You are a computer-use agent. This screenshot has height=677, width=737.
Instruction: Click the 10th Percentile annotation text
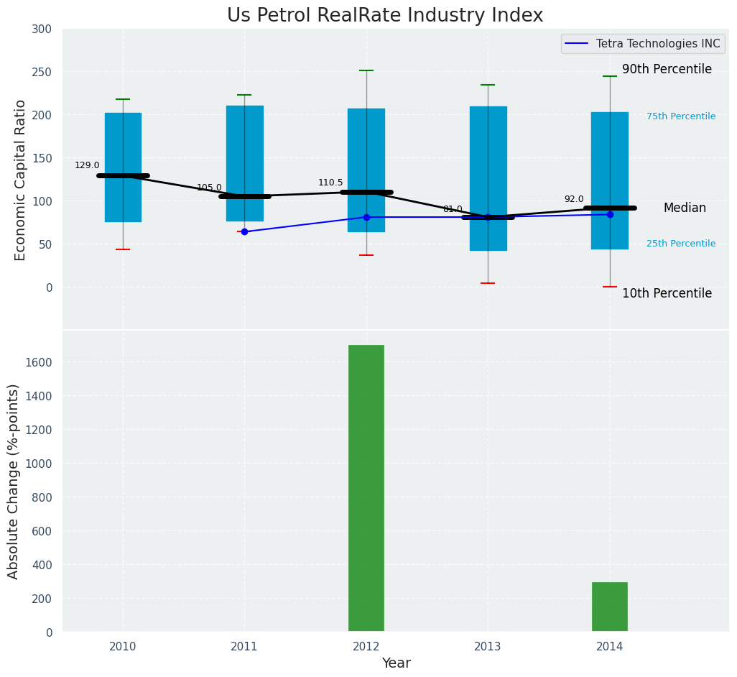pyautogui.click(x=667, y=293)
